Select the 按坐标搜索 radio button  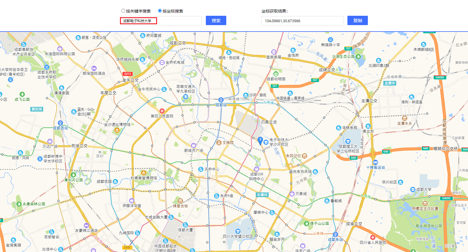point(160,11)
